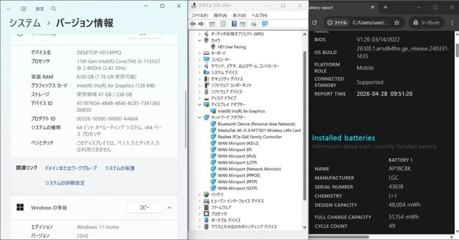The image size is (459, 240).
Task: Bookmark the battery report page with the star
Action: [397, 22]
